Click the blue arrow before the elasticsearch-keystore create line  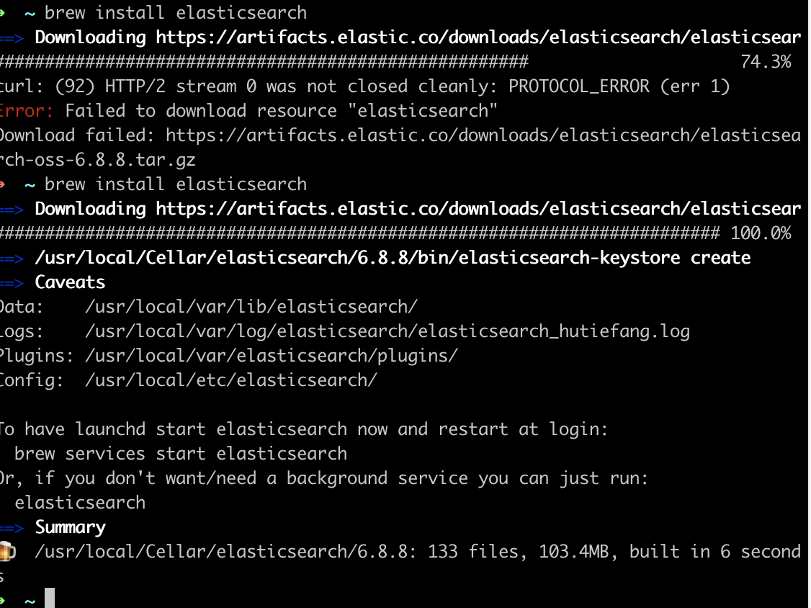12,258
